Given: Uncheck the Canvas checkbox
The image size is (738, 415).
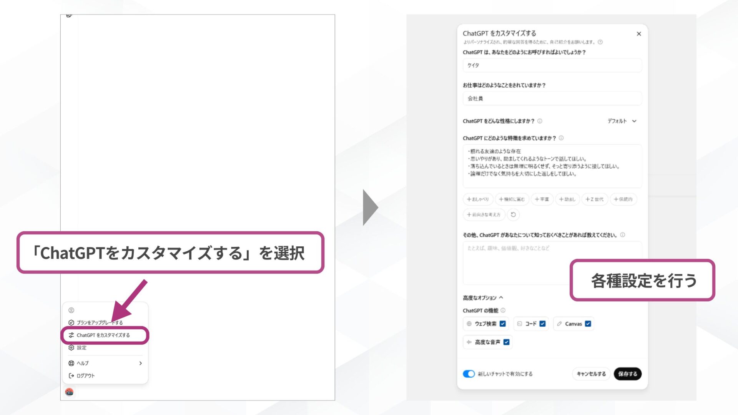Looking at the screenshot, I should 588,324.
